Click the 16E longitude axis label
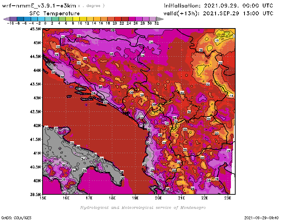The height and width of the screenshot is (220, 286). (x=66, y=198)
